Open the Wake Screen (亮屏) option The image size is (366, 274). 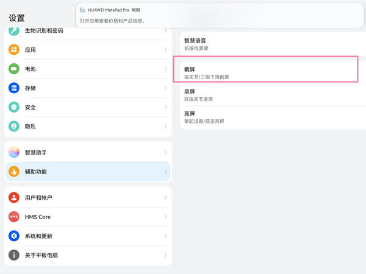(x=268, y=117)
